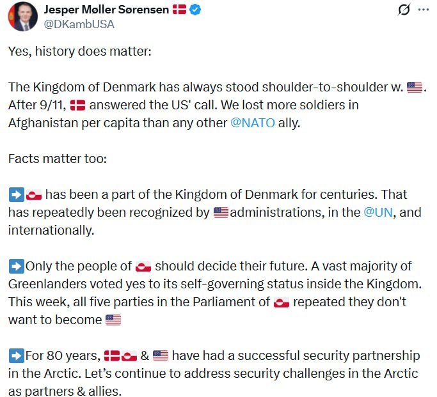Click Greenland flag before 'has been a part'
The image size is (437, 397).
pos(35,194)
